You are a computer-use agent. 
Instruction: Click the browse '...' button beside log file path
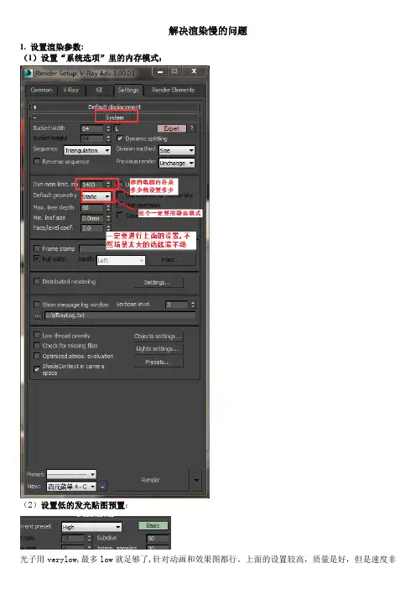tap(37, 315)
